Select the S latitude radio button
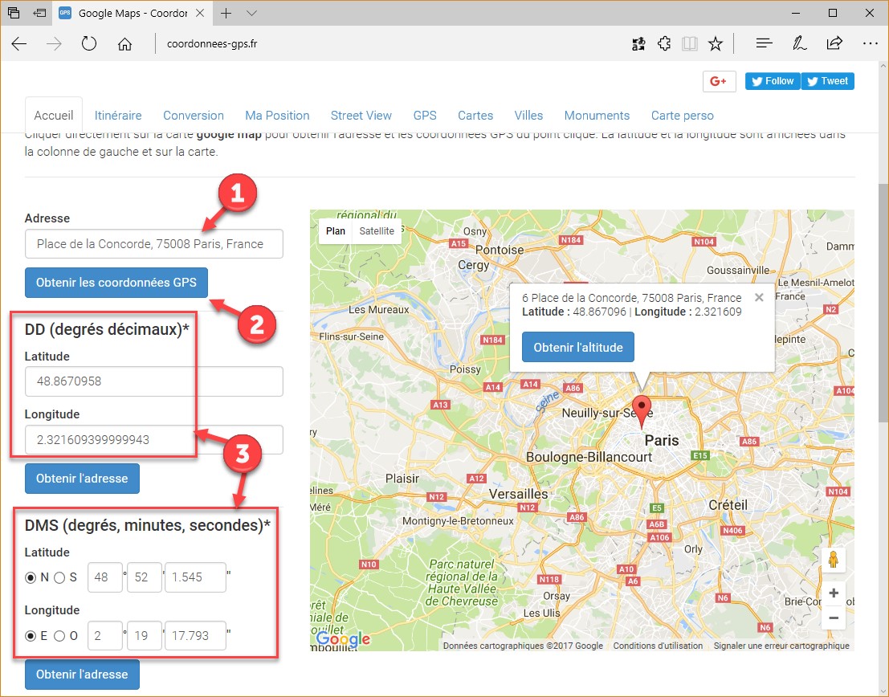 (59, 577)
